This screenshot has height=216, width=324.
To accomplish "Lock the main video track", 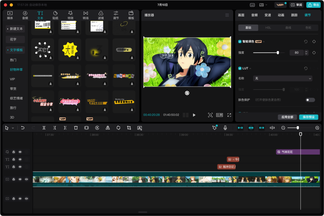I will 14,179.
